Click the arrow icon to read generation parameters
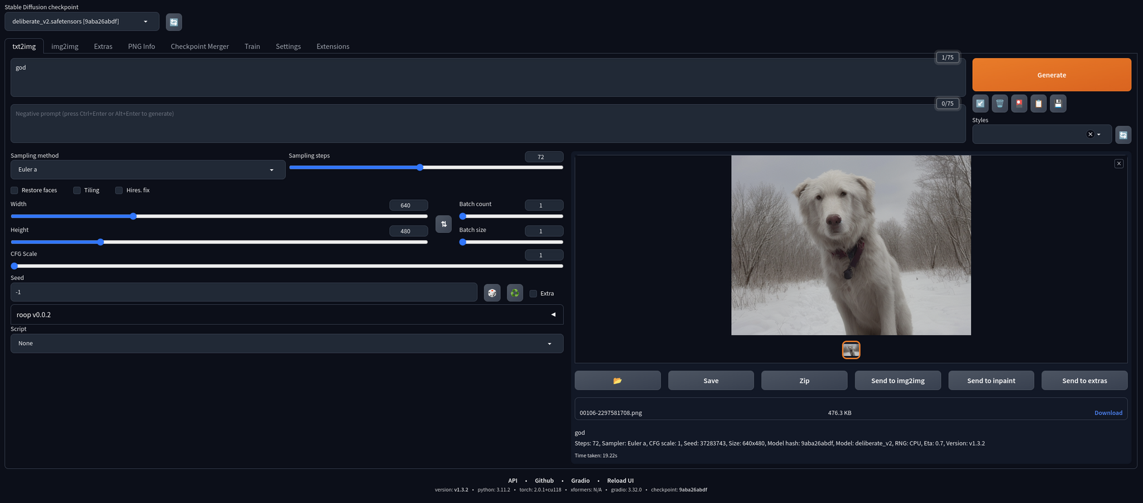 pyautogui.click(x=980, y=103)
